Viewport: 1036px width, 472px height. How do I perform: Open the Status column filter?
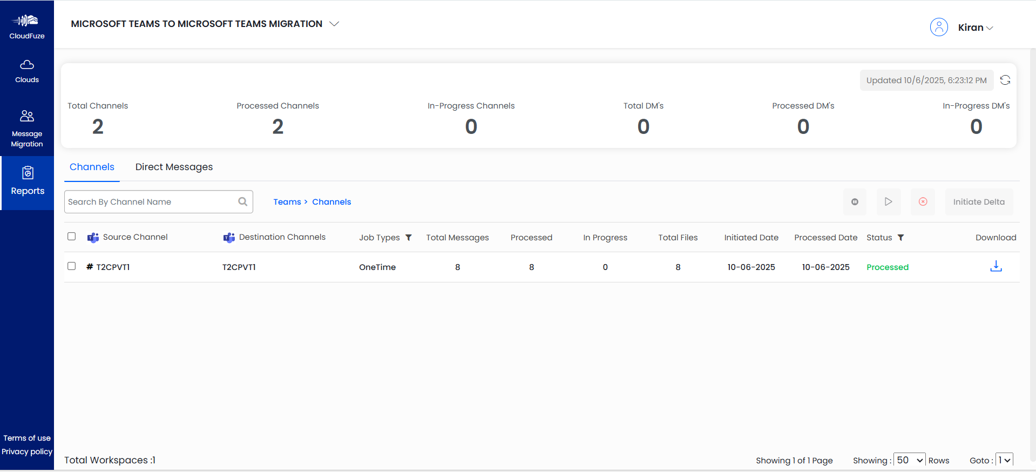coord(900,238)
